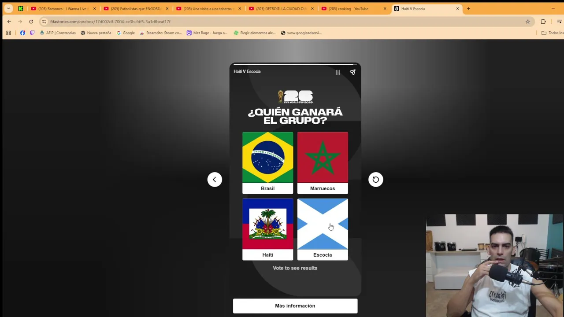
Task: Replay the story with circular arrow button
Action: [x=376, y=180]
